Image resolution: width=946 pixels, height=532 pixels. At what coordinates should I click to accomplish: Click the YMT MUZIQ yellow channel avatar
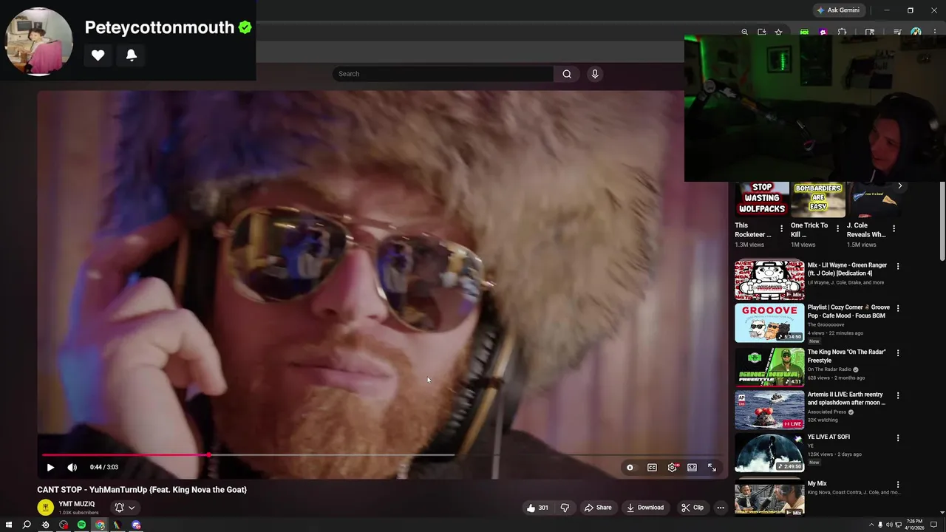(x=45, y=507)
